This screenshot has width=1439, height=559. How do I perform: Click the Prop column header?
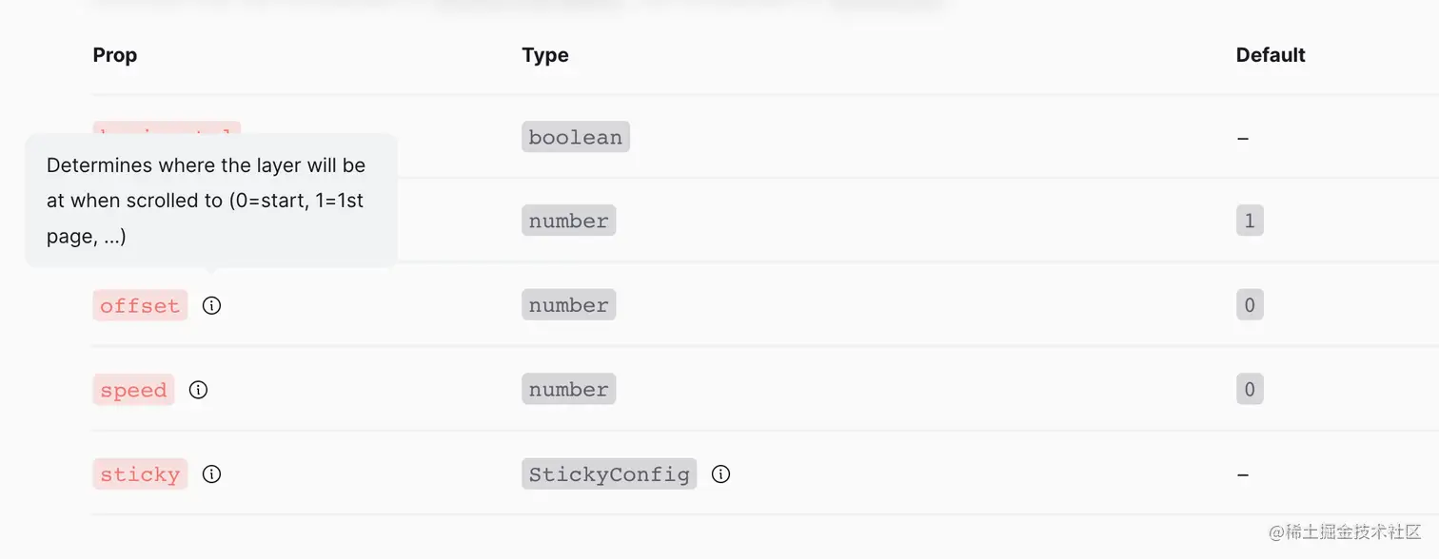(115, 55)
